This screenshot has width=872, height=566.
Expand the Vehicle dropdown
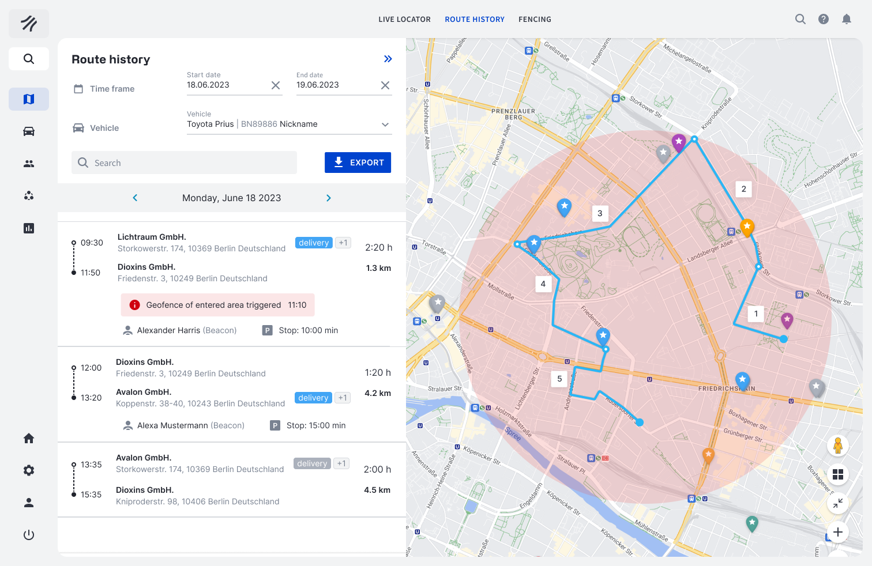pyautogui.click(x=385, y=124)
